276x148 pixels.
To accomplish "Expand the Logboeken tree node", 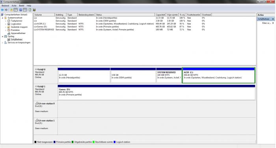I will [6, 24].
